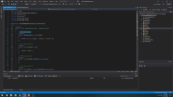Collapse the WorldAtWarMasterServer project node
Image resolution: width=173 pixels, height=97 pixels.
coord(140,16)
